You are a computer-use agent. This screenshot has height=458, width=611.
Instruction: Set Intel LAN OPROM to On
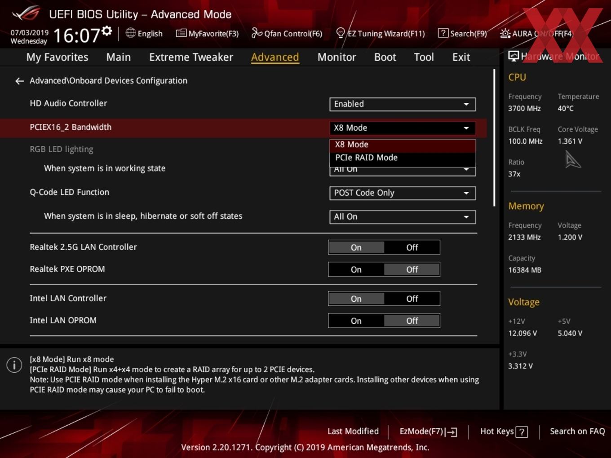356,321
